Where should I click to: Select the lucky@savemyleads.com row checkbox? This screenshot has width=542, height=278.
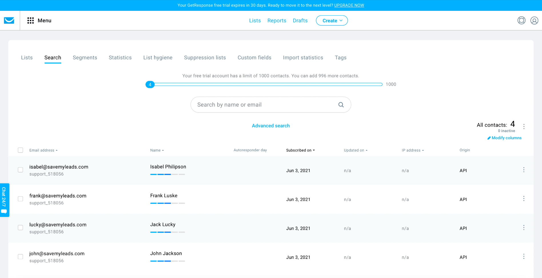coord(21,228)
